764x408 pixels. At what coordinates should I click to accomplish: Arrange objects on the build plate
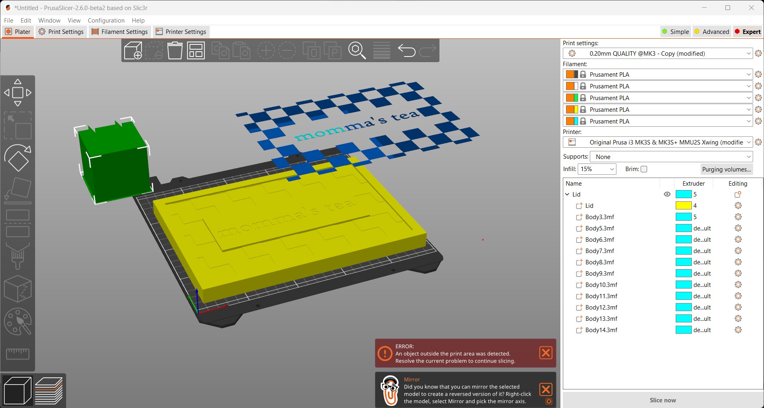click(196, 50)
